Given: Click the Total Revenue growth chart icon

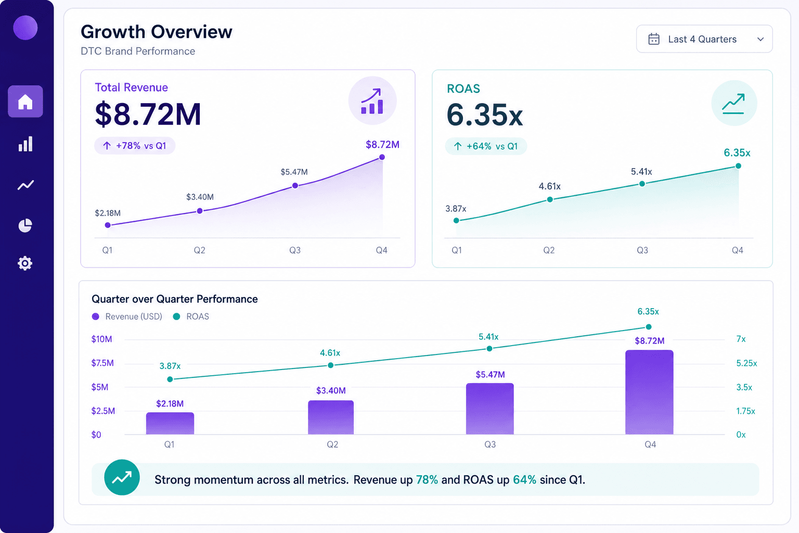Looking at the screenshot, I should [x=372, y=100].
